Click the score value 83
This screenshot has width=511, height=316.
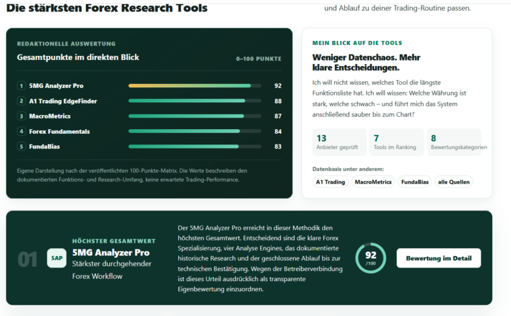point(278,147)
